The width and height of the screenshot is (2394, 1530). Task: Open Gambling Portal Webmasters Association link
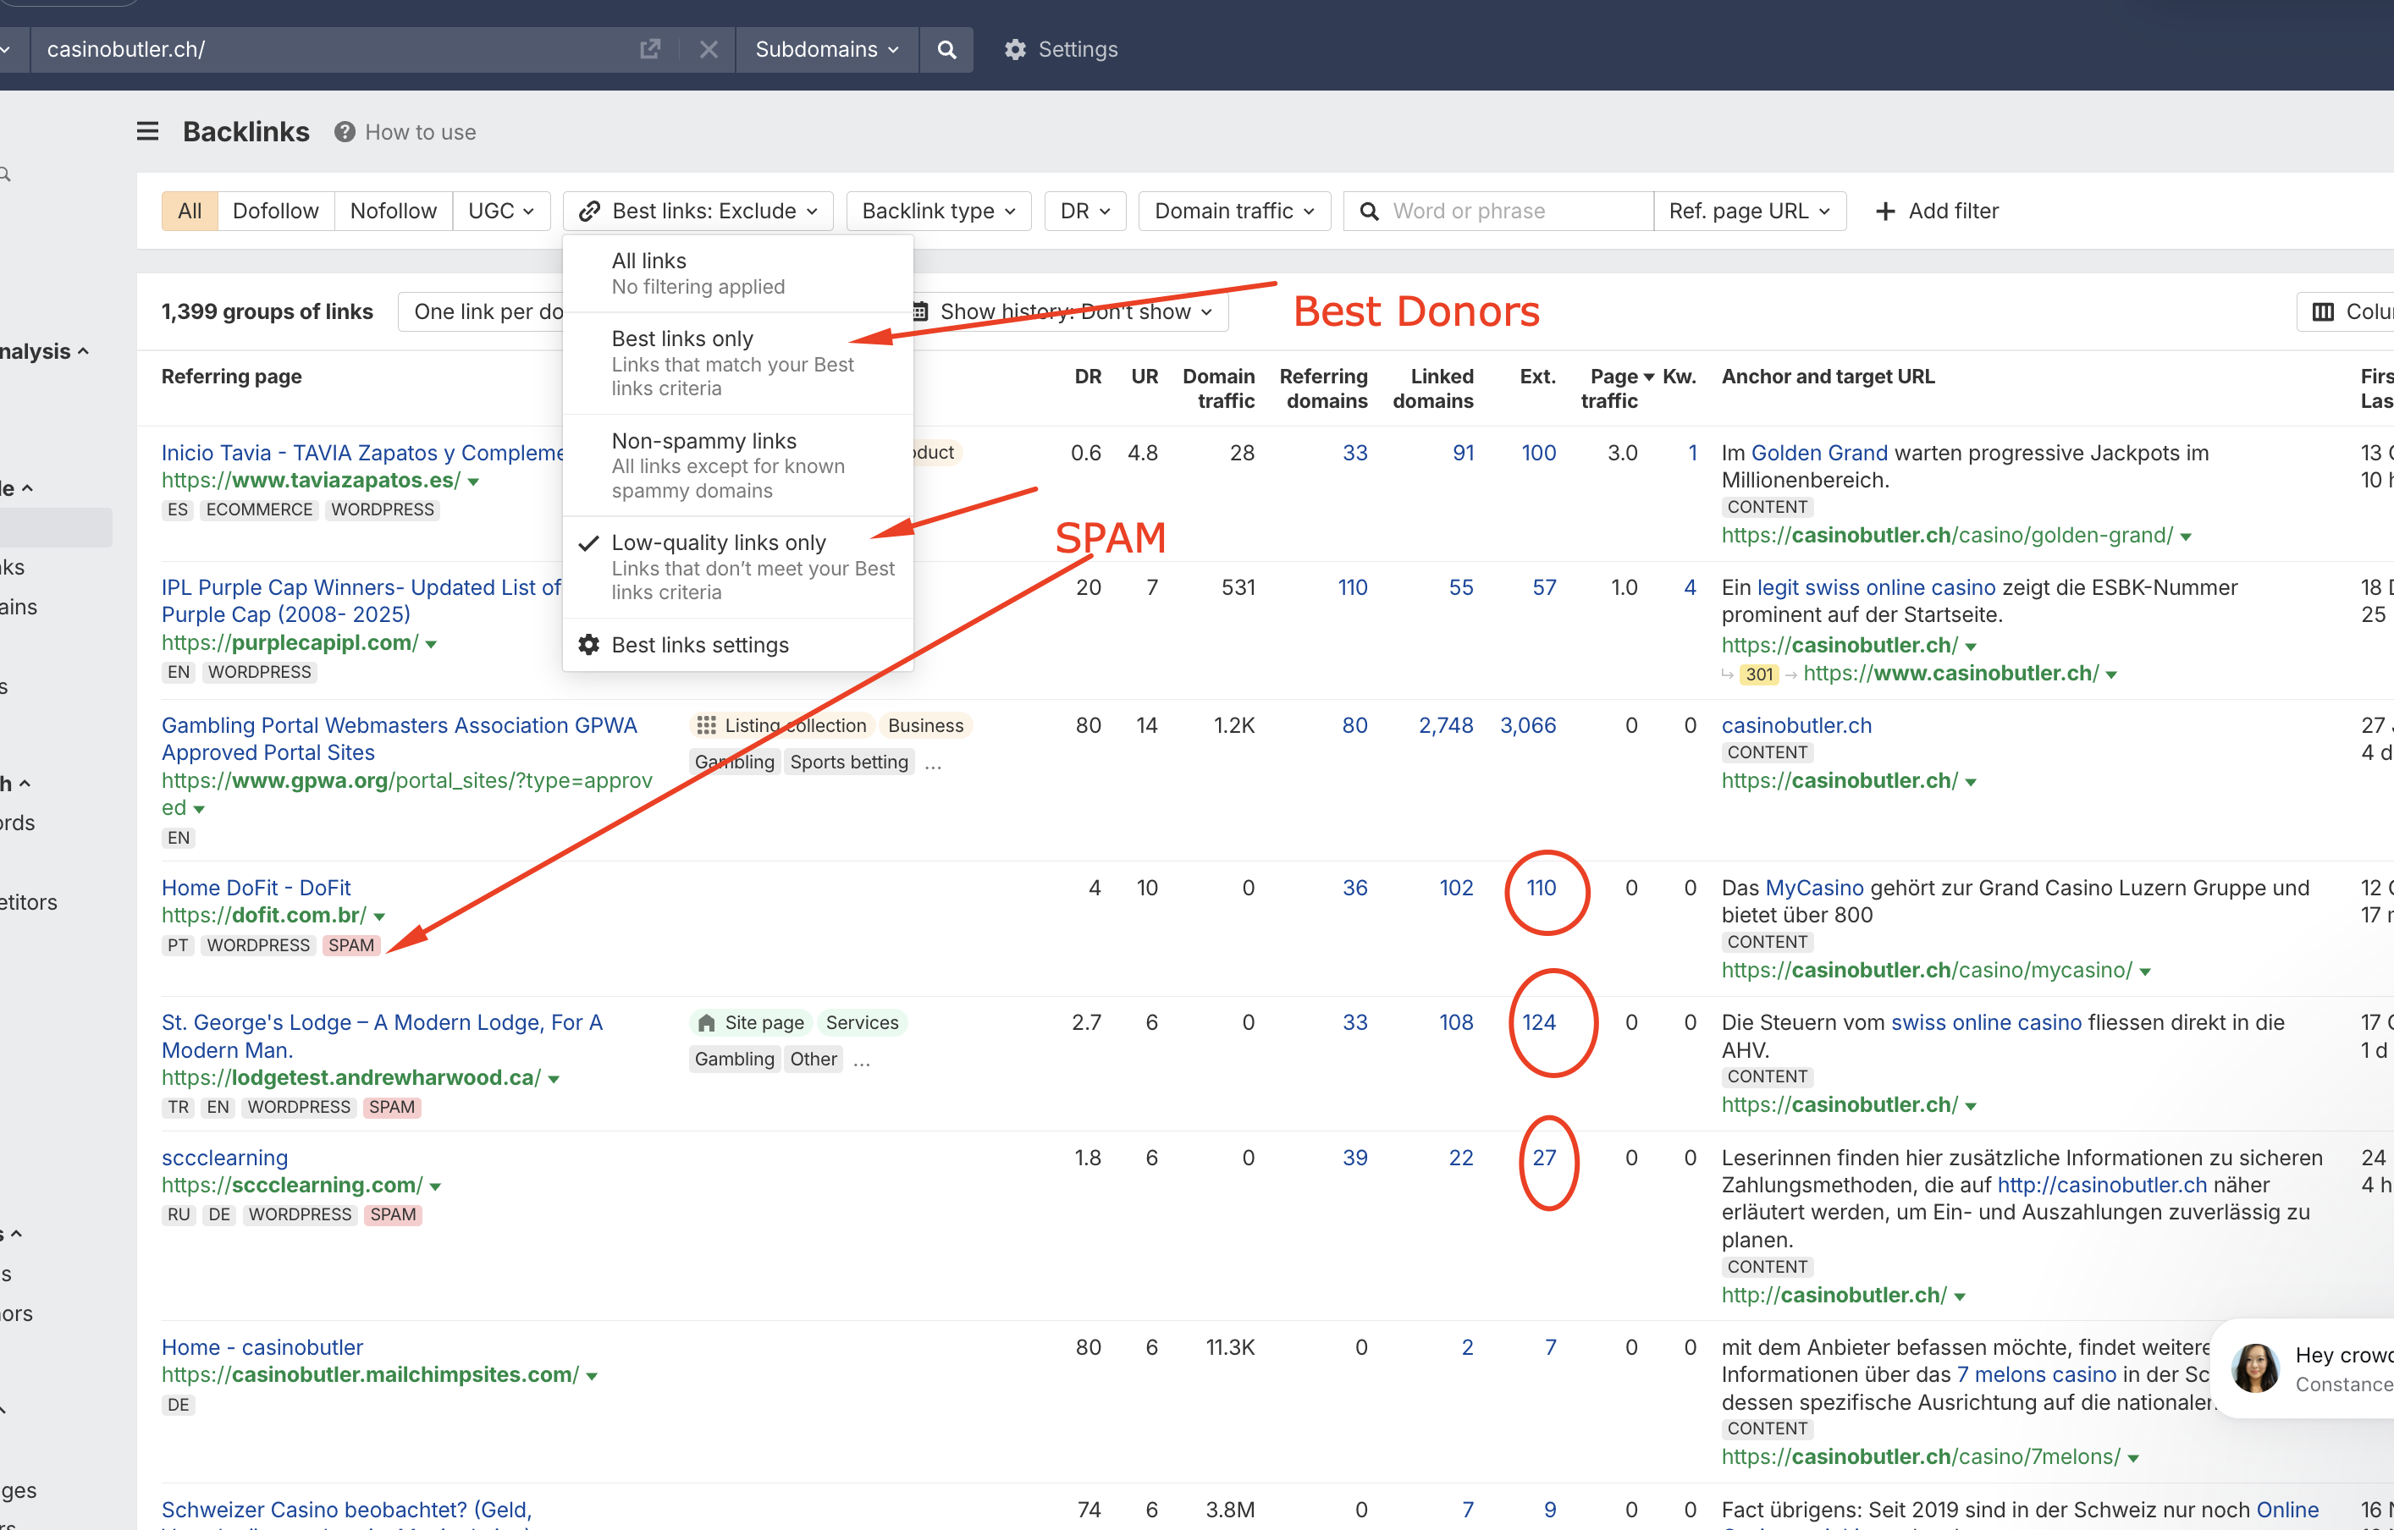(x=400, y=739)
